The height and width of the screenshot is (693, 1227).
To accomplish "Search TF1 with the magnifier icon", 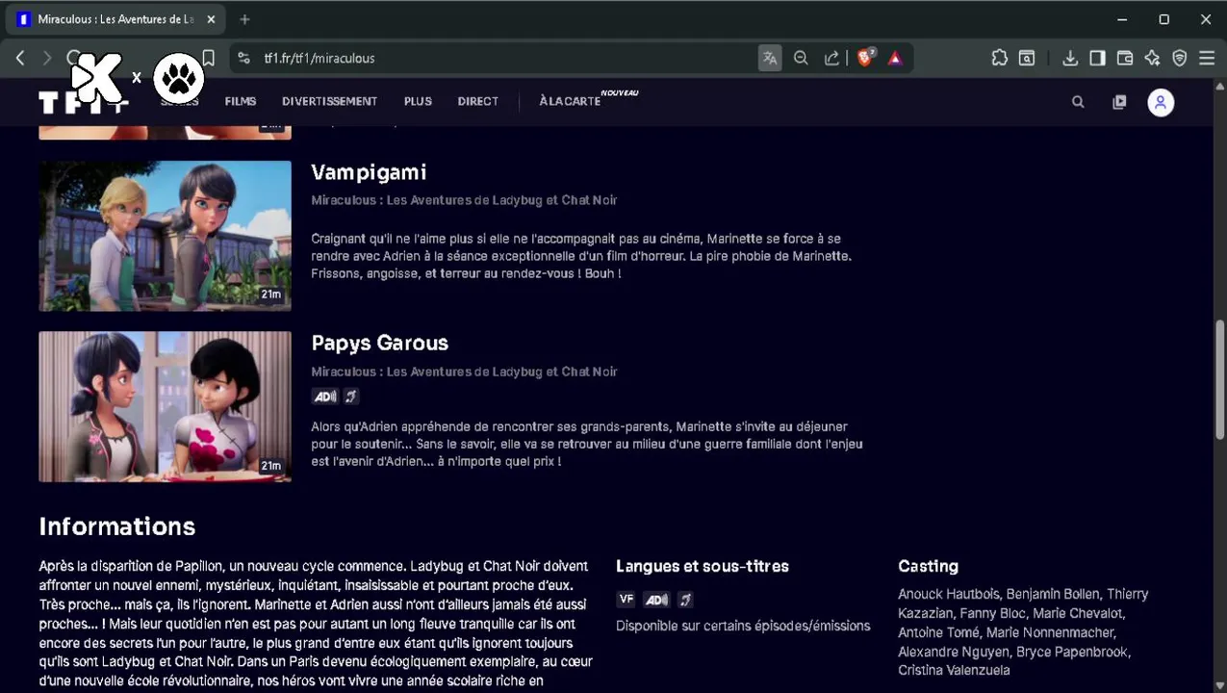I will [x=1078, y=102].
